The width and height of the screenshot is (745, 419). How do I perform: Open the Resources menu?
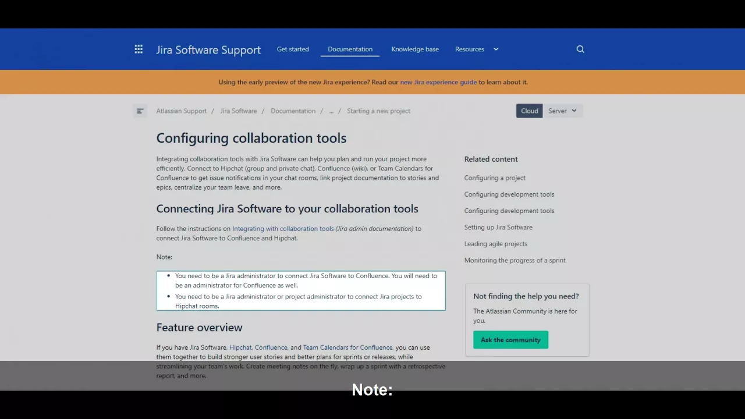point(470,49)
